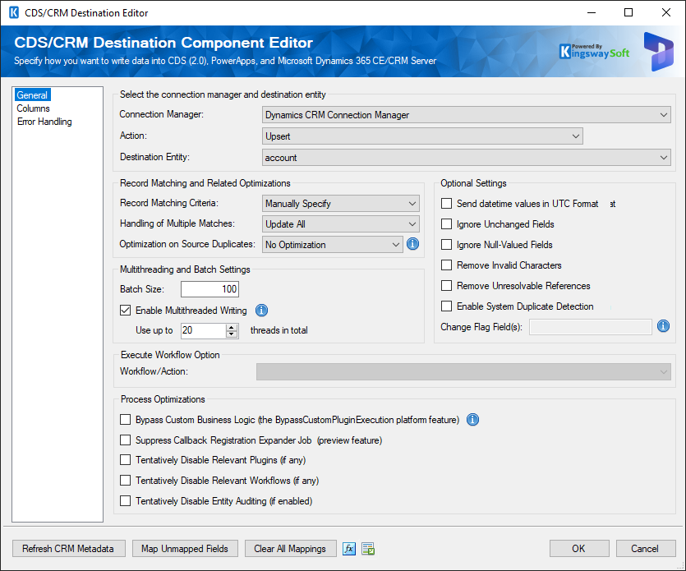Click the documentation table icon next to fx
686x571 pixels.
368,549
